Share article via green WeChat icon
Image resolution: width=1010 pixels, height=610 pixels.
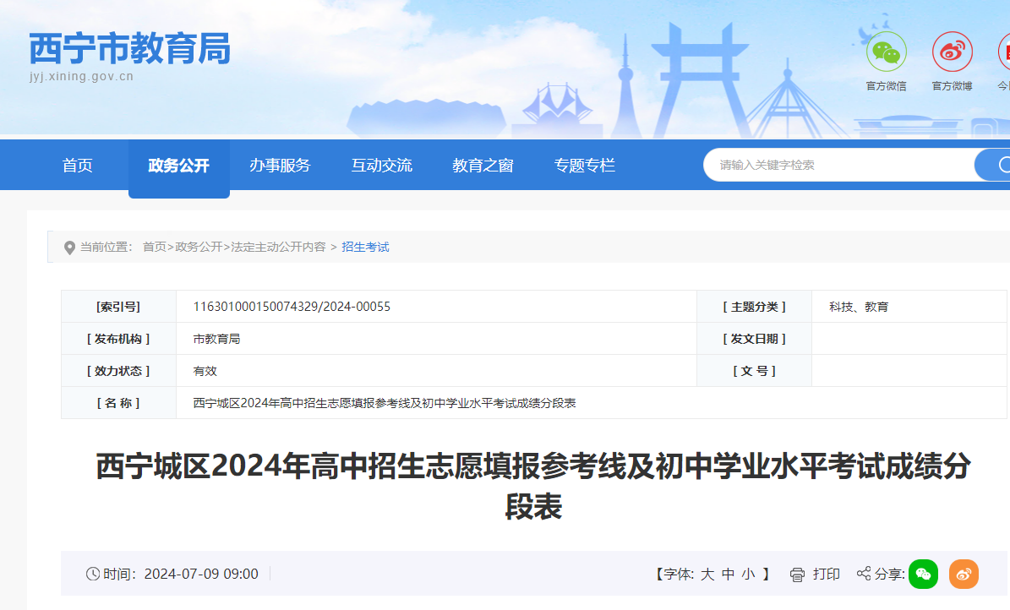pyautogui.click(x=923, y=575)
